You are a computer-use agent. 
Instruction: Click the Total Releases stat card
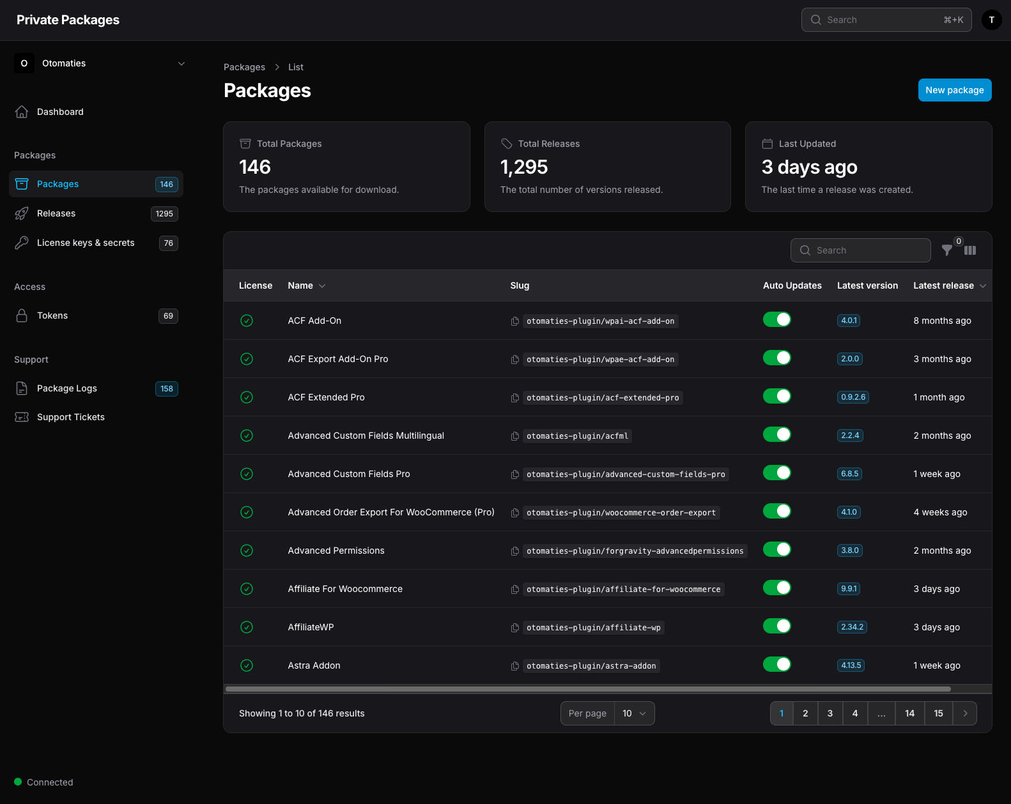(607, 167)
